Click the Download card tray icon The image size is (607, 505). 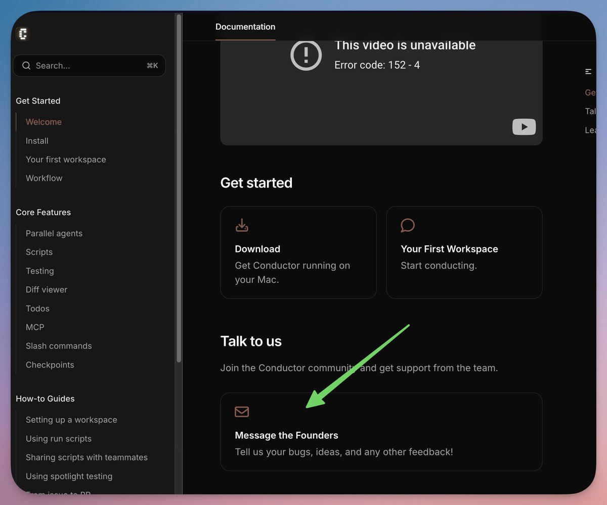click(x=242, y=225)
